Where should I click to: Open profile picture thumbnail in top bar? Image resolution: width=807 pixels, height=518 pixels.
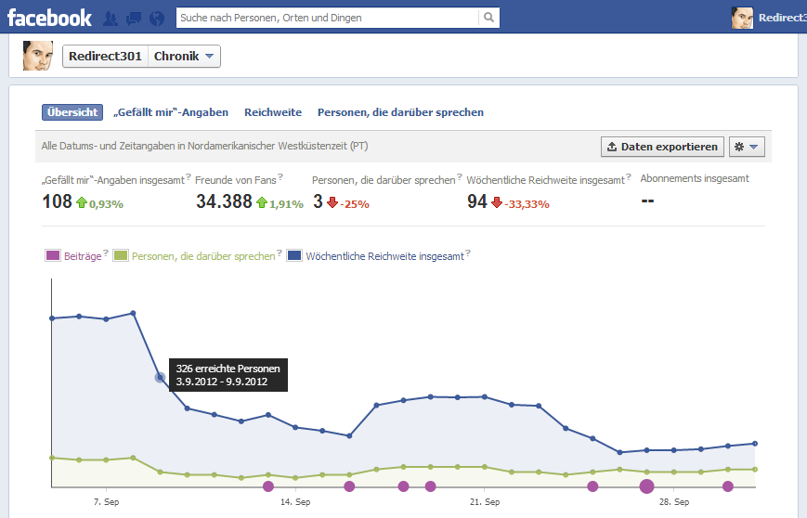pyautogui.click(x=742, y=18)
